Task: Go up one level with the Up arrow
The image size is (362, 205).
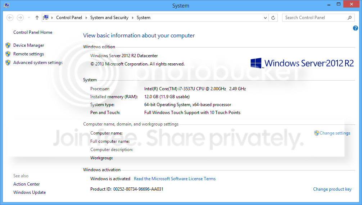Action: tap(37, 18)
